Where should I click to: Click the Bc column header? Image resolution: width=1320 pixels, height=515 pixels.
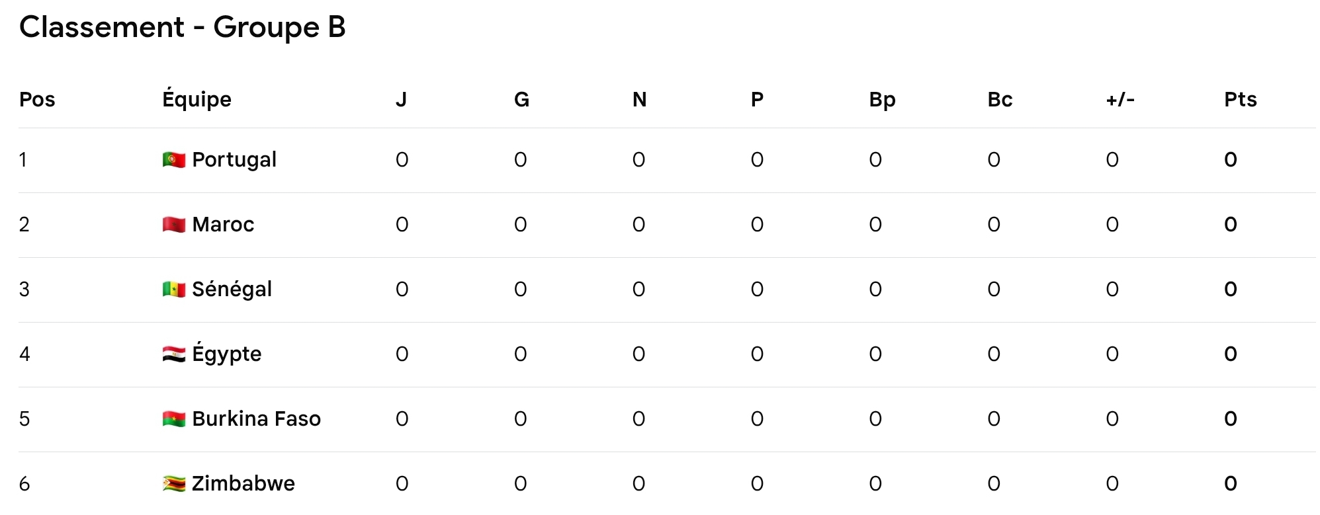(1000, 99)
